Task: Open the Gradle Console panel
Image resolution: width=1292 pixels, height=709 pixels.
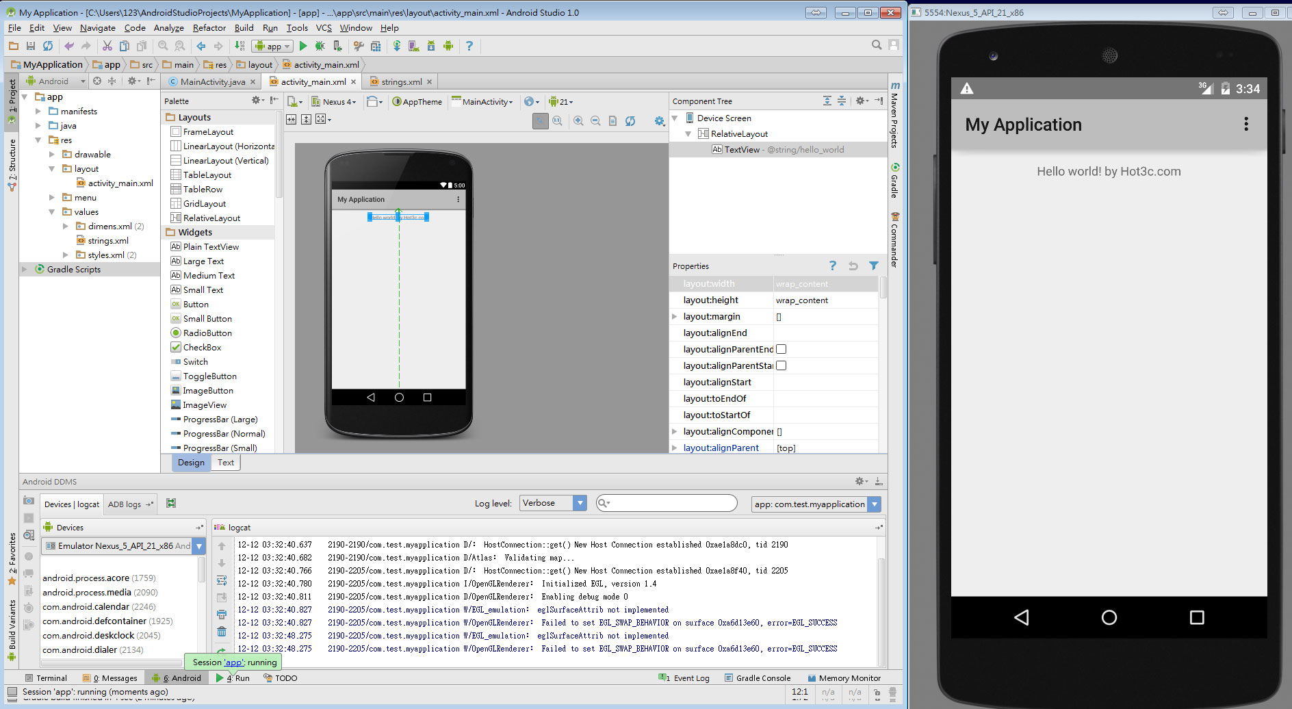Action: click(x=762, y=678)
